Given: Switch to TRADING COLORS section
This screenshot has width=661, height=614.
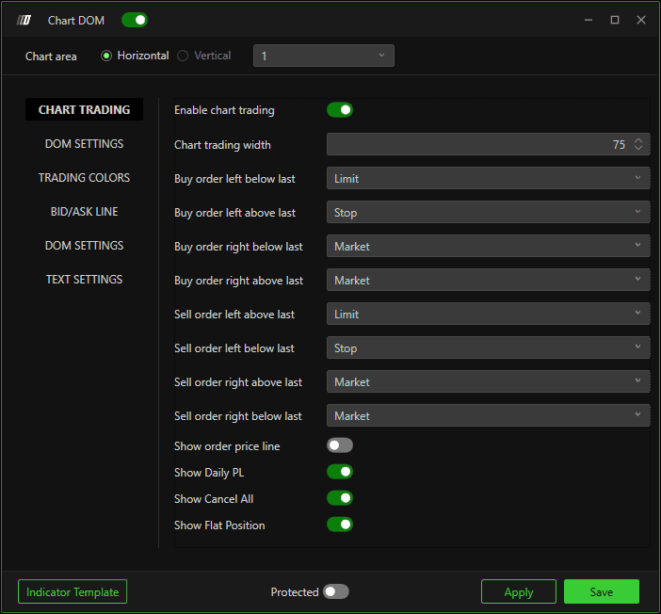Looking at the screenshot, I should tap(85, 178).
